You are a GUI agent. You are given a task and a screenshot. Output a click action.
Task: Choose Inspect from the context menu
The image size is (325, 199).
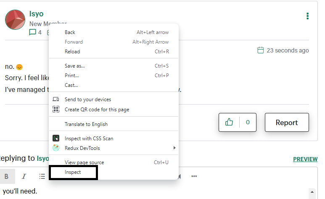(73, 172)
